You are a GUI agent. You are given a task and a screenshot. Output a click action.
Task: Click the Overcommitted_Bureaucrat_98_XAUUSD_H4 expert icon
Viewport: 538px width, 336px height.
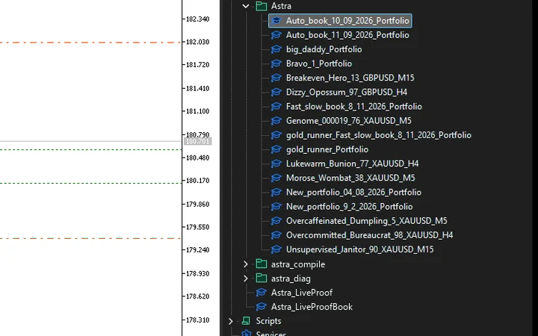click(x=276, y=235)
